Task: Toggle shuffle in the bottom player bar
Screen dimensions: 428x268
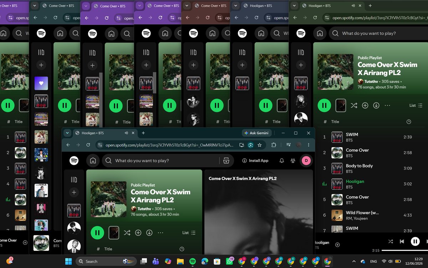Action: 391,242
